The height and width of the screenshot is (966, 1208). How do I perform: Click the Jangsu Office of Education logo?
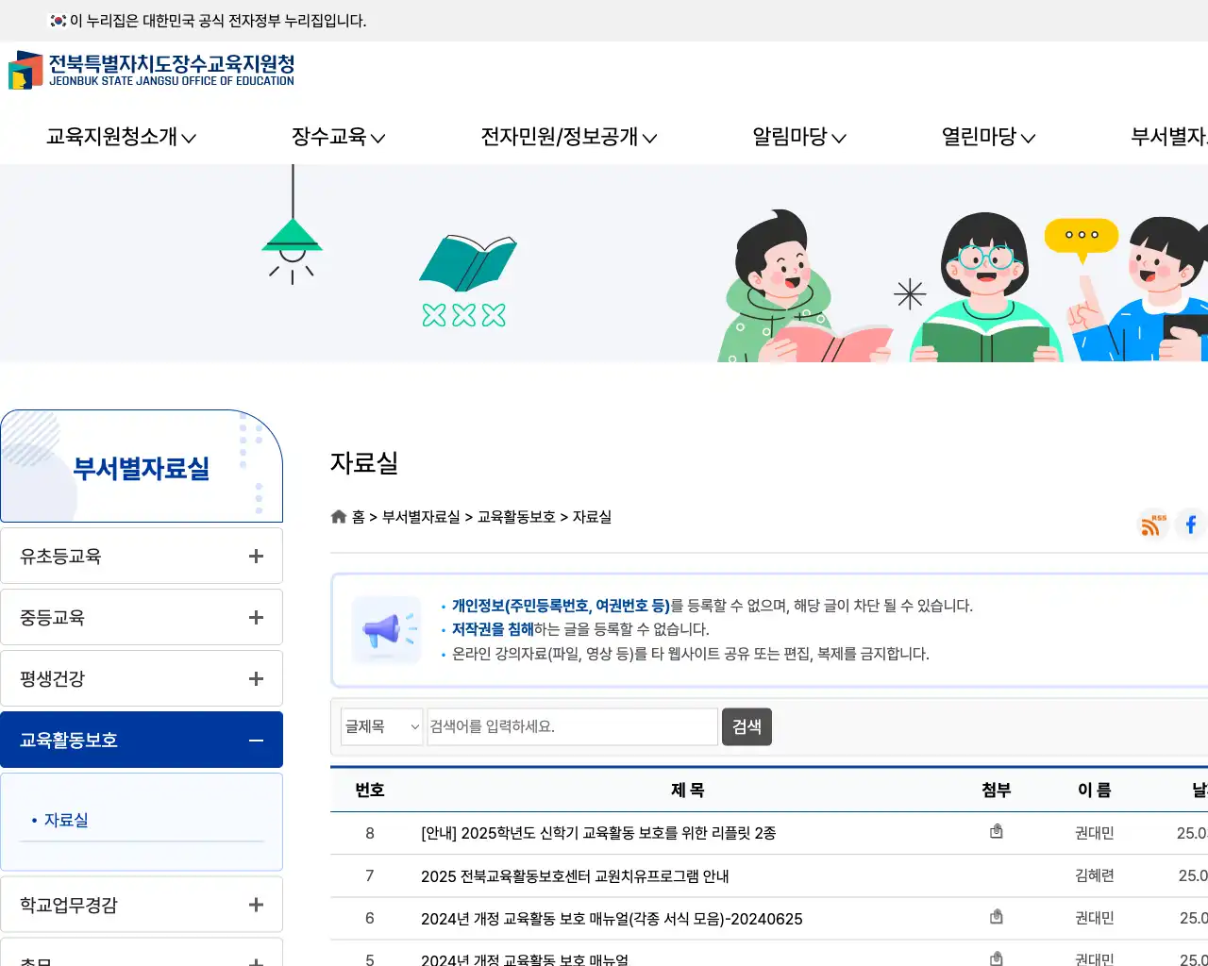pyautogui.click(x=151, y=70)
